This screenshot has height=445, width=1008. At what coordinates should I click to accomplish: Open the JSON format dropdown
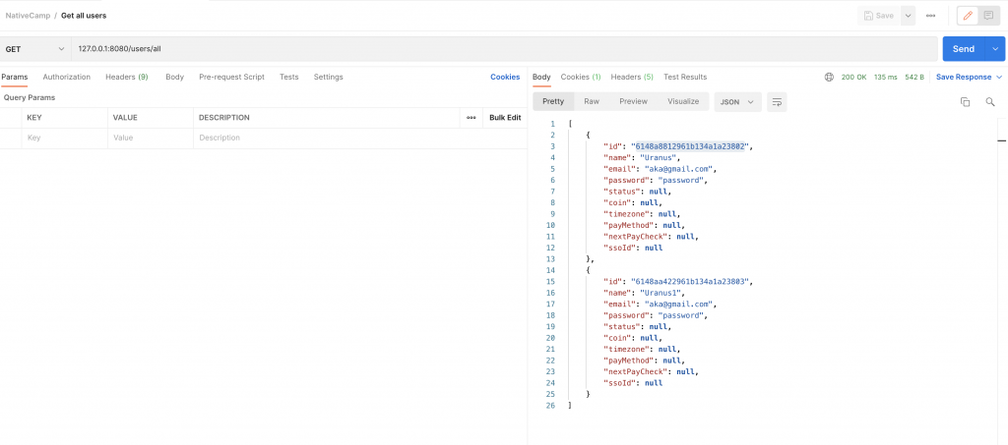737,101
